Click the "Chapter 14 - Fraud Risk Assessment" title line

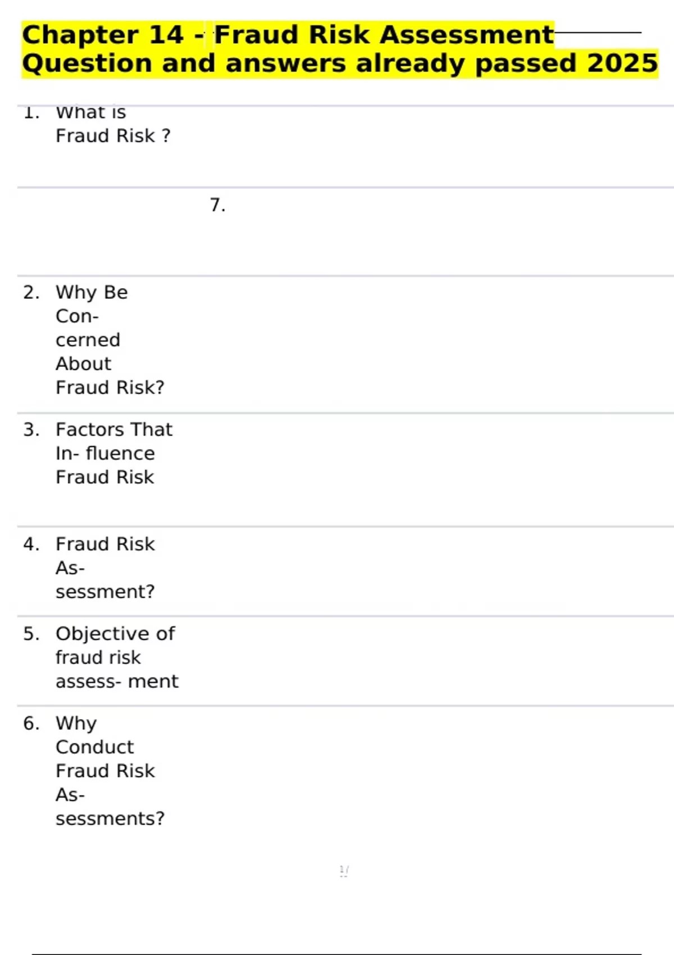[x=288, y=35]
